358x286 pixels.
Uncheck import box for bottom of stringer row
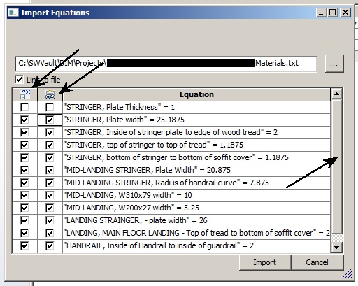[x=24, y=157]
